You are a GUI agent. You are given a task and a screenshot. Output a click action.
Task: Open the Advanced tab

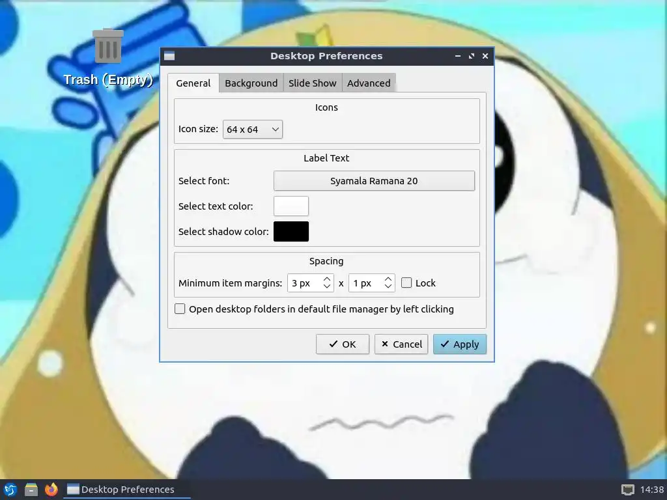[x=369, y=83]
